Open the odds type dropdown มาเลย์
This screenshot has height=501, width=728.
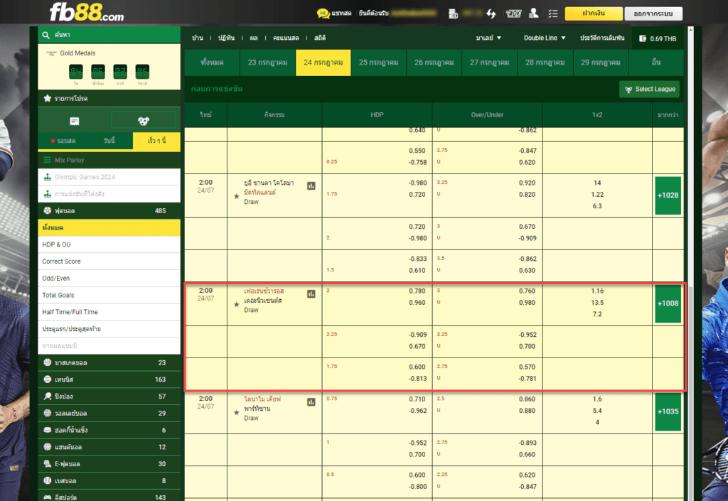(488, 38)
